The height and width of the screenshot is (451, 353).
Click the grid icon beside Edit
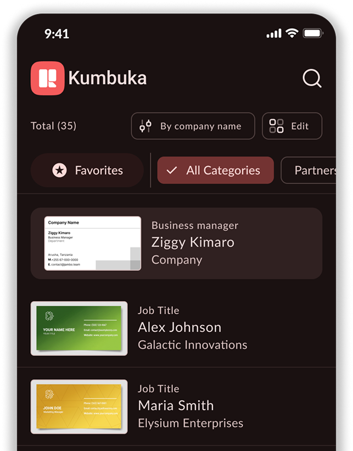pos(277,126)
